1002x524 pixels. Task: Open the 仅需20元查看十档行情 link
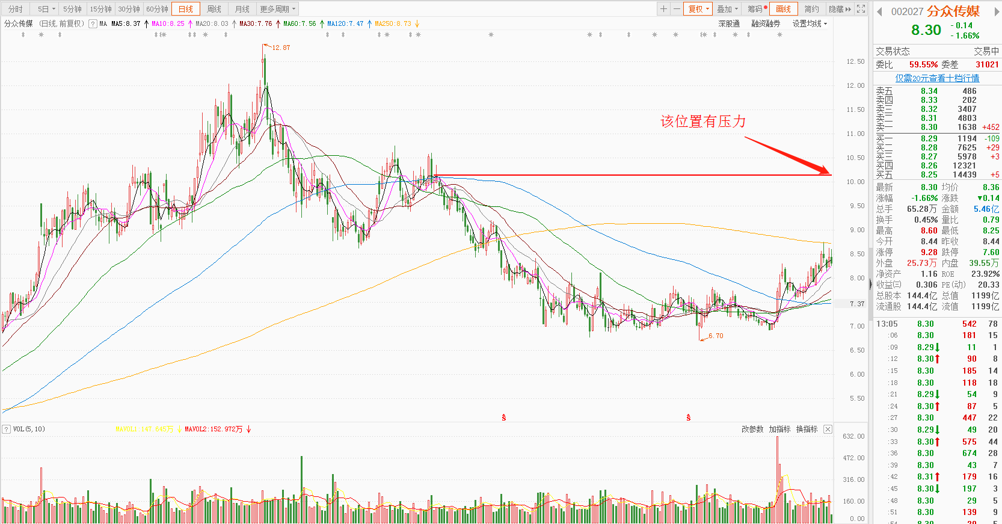click(x=937, y=78)
